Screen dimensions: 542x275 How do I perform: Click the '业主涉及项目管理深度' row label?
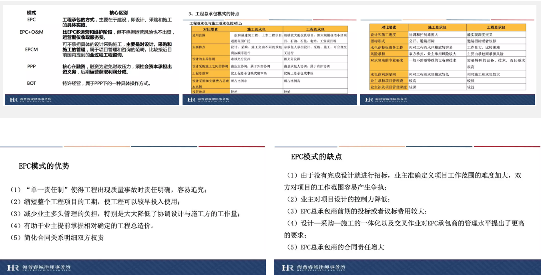(388, 87)
